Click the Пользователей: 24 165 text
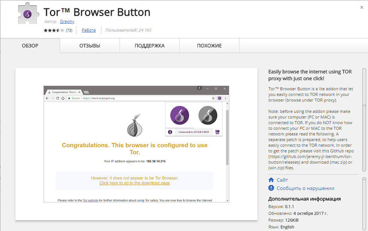Image resolution: width=368 pixels, height=231 pixels. [128, 30]
